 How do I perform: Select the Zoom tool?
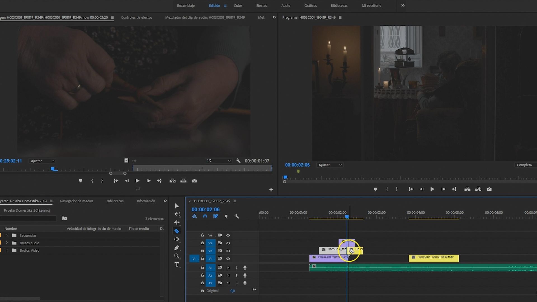pyautogui.click(x=177, y=256)
